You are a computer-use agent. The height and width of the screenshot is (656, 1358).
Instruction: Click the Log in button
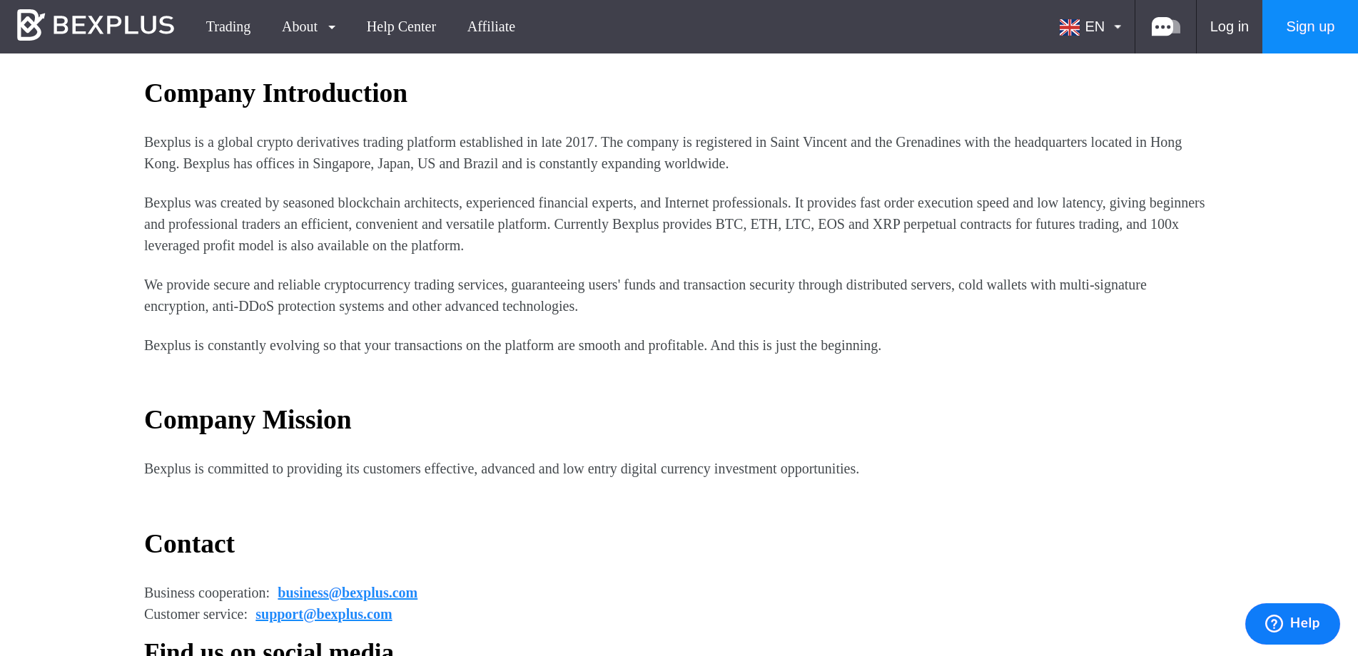pos(1229,26)
